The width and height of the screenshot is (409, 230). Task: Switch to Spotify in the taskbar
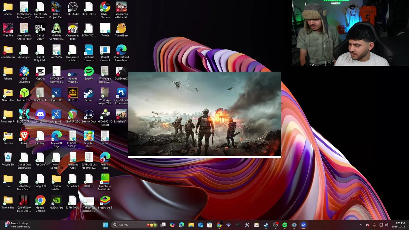click(x=285, y=225)
